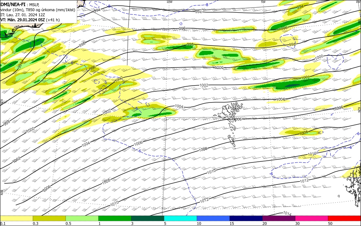Click the "DMI/NEA-FI : MSLP," title line
The width and height of the screenshot is (361, 226).
(20, 4)
